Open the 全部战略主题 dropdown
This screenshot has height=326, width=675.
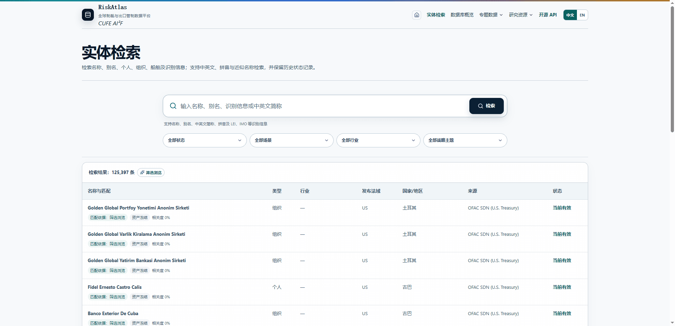coord(465,140)
